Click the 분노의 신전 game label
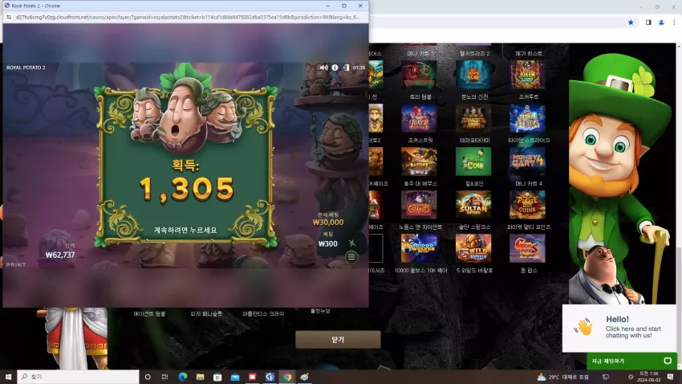682x384 pixels. [474, 96]
